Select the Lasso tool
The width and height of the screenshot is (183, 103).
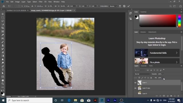[x=3, y=21]
